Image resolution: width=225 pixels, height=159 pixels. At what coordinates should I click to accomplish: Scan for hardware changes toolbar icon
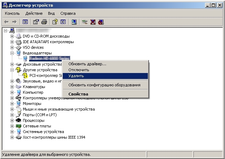click(74, 22)
